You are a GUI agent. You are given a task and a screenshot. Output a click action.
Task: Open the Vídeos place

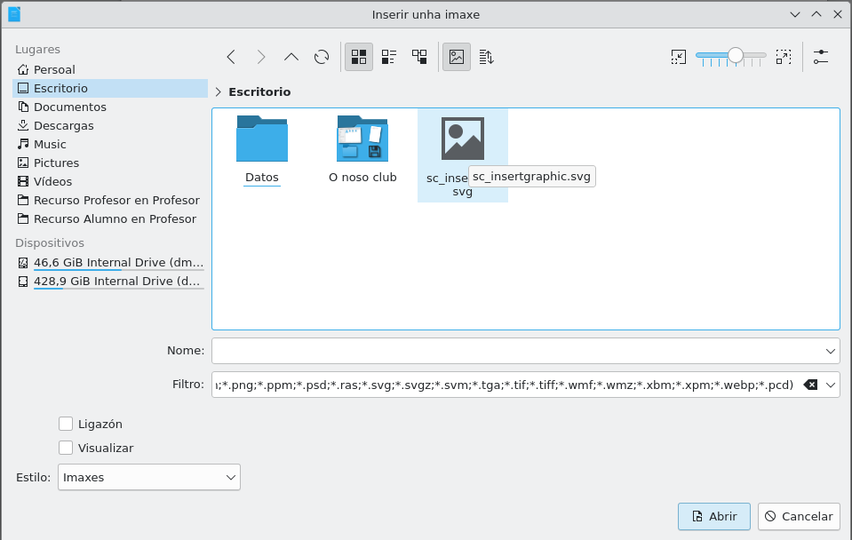[110, 181]
